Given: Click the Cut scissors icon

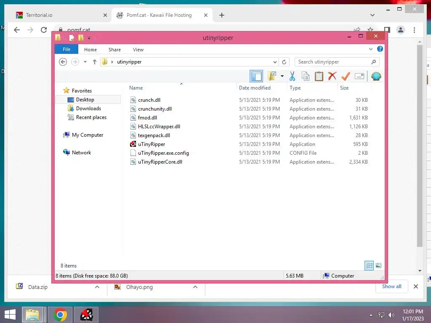Looking at the screenshot, I should pos(292,76).
